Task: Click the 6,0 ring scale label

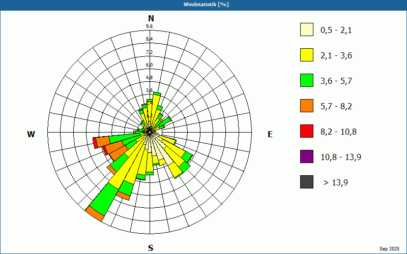Action: 149,65
